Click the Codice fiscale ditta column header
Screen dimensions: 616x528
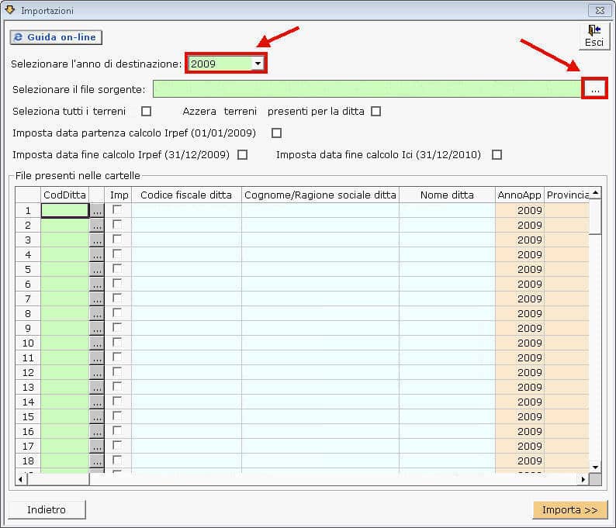[x=186, y=195]
